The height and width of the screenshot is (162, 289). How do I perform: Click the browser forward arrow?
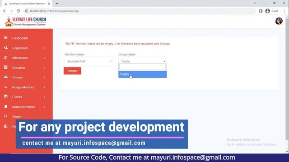tap(11, 11)
